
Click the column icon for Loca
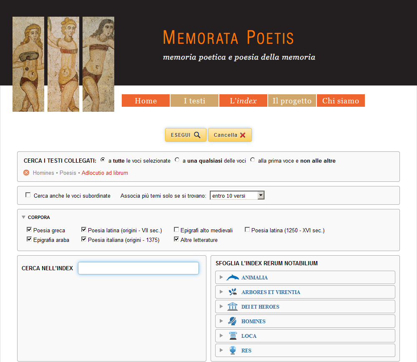[x=233, y=336]
